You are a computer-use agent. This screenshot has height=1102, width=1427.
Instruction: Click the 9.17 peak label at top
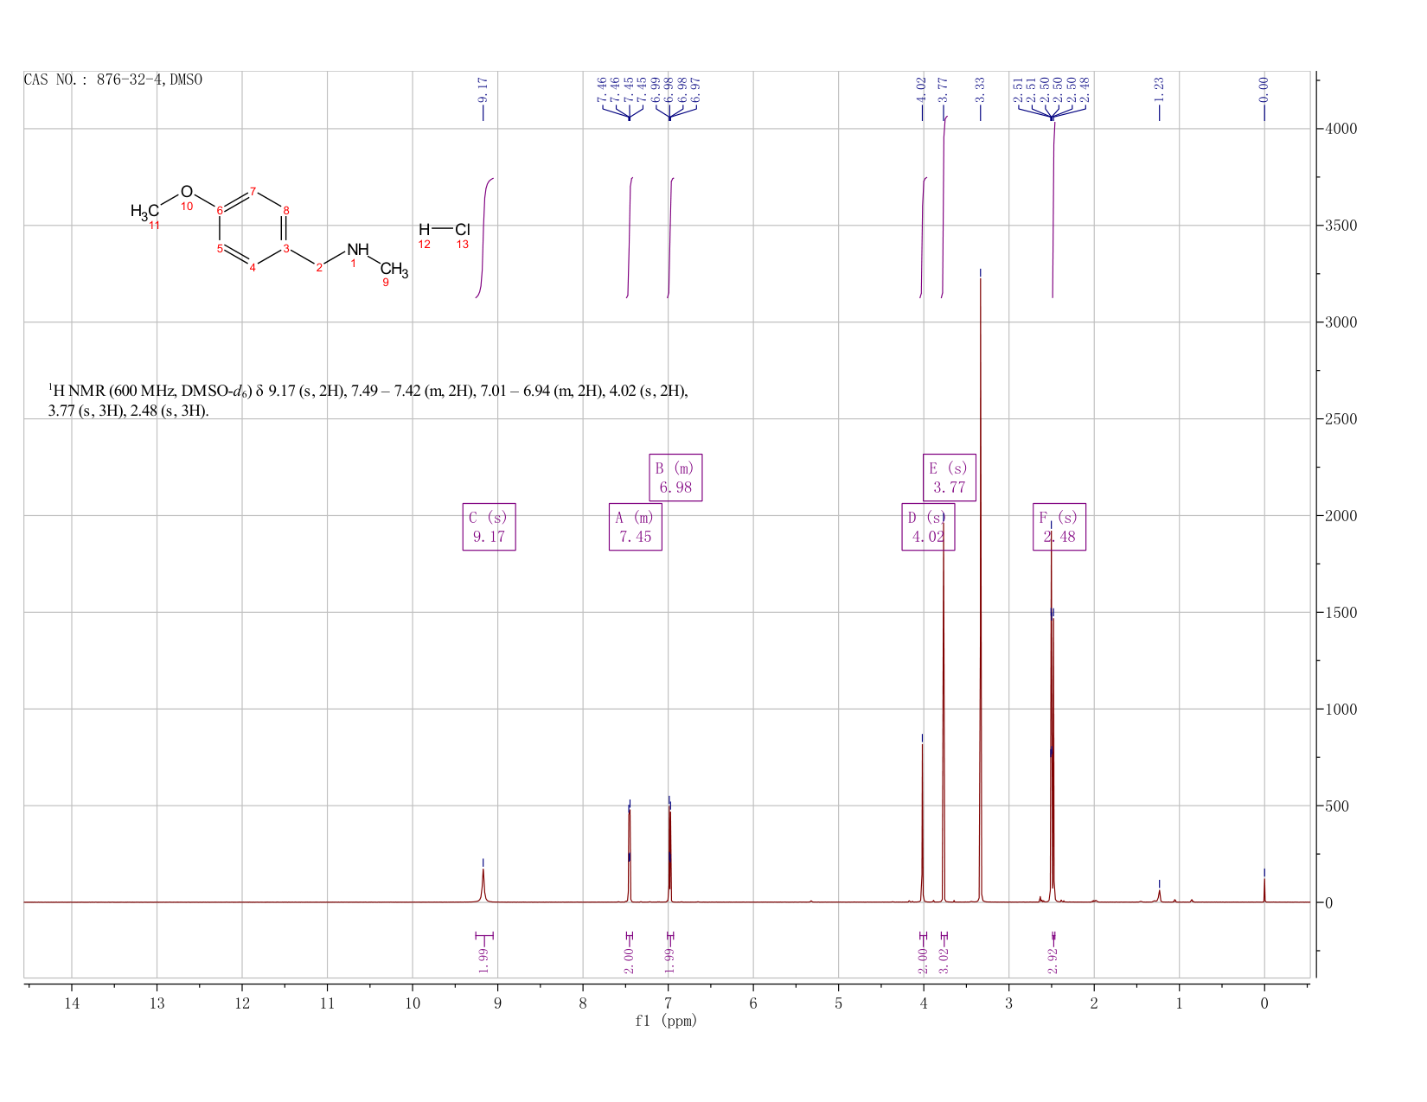[483, 89]
